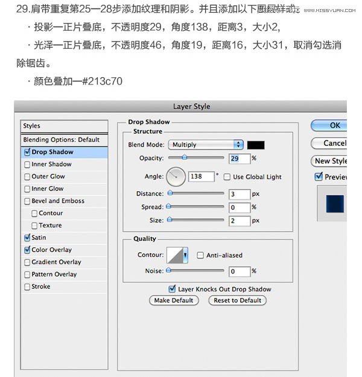The width and height of the screenshot is (362, 377).
Task: Select Blending Options: Default row
Action: coord(64,140)
